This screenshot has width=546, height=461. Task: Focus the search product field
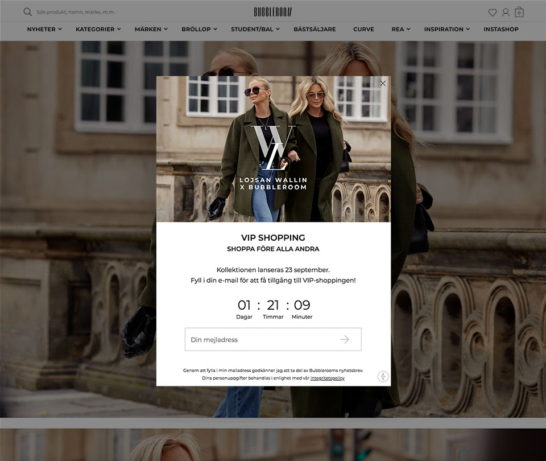point(76,12)
